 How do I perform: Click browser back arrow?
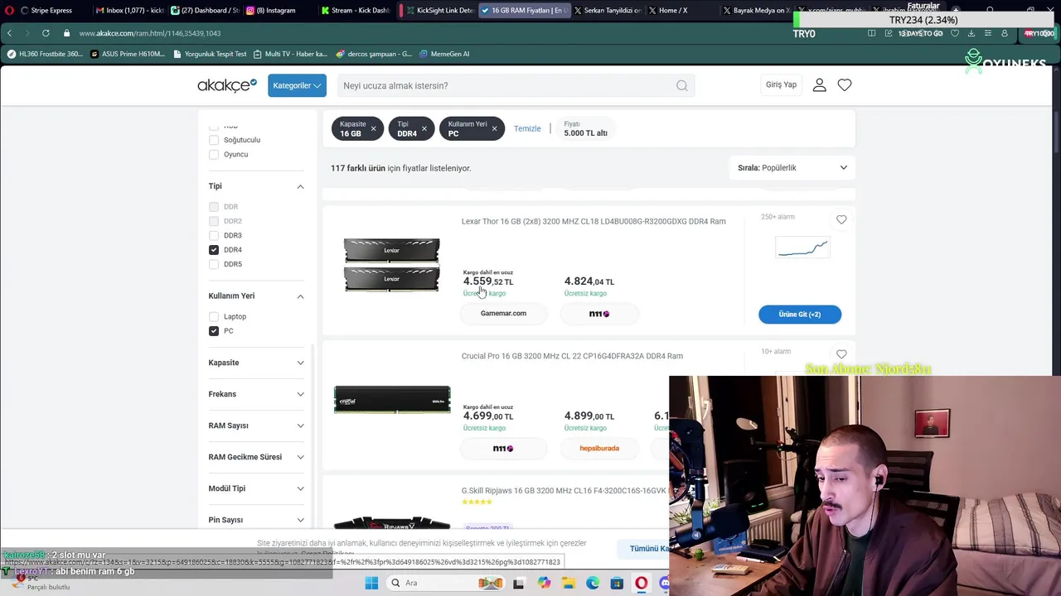pyautogui.click(x=9, y=33)
